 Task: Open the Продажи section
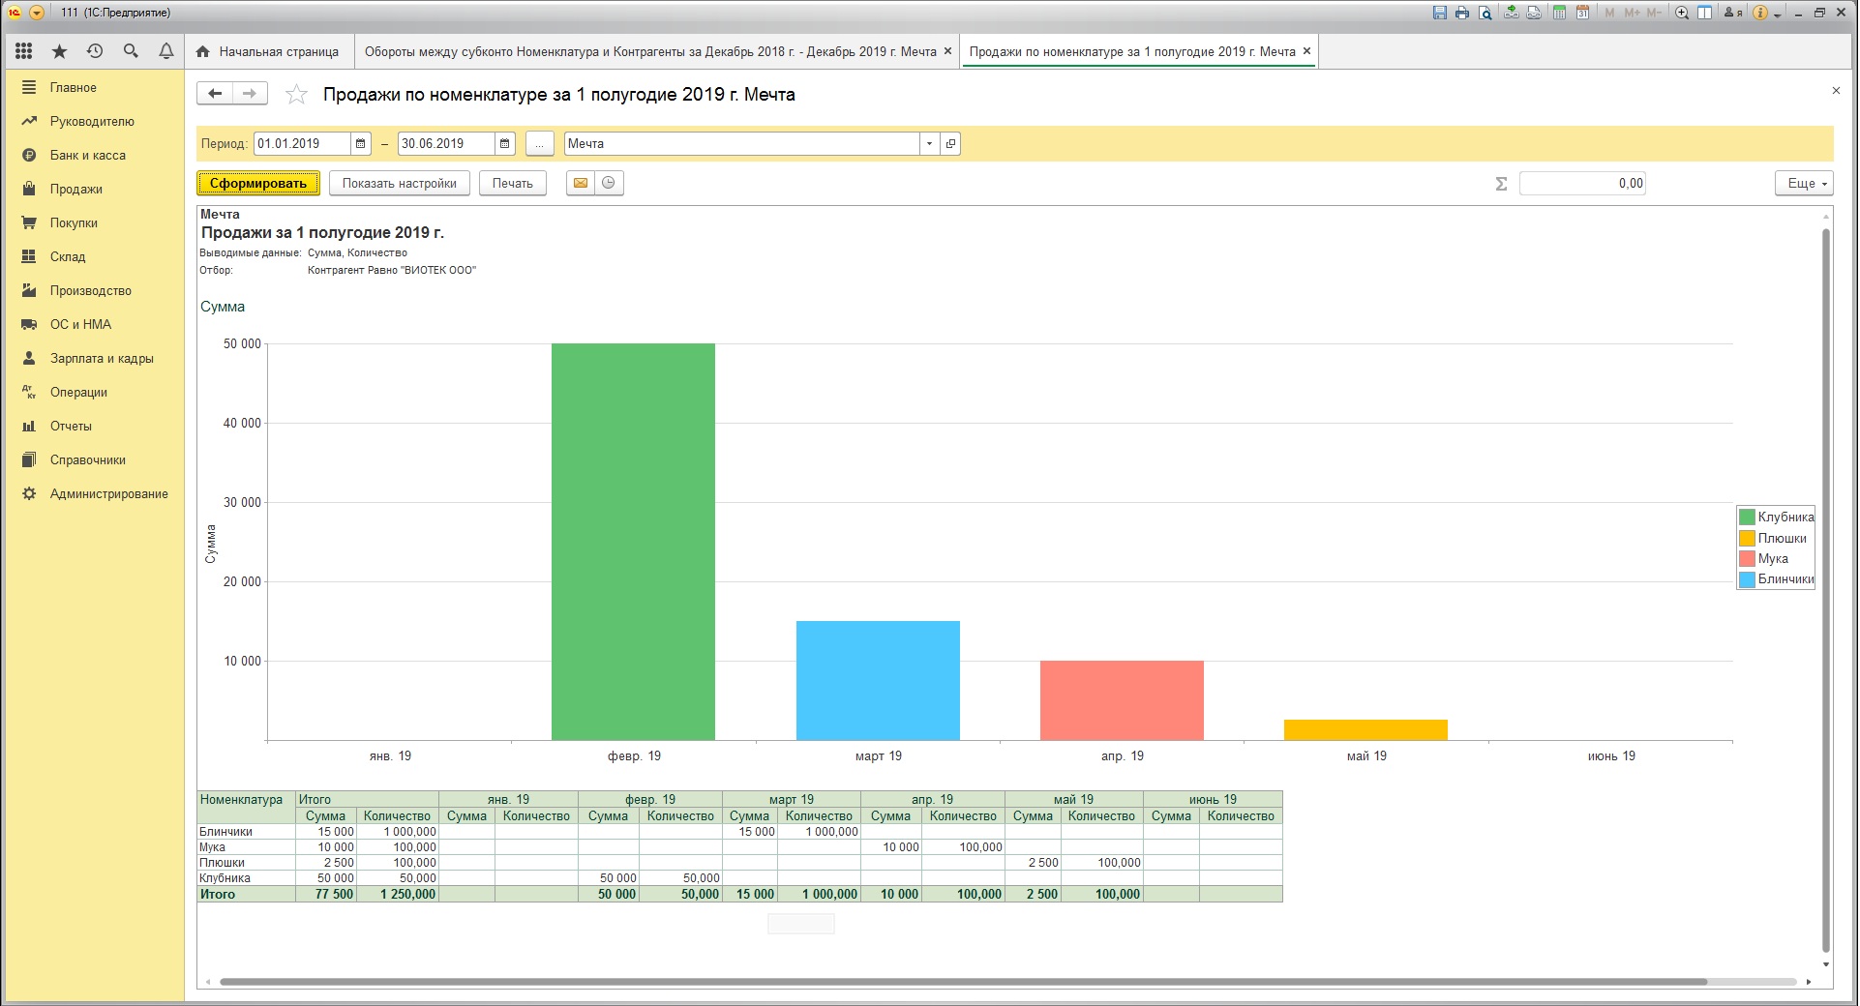(76, 189)
